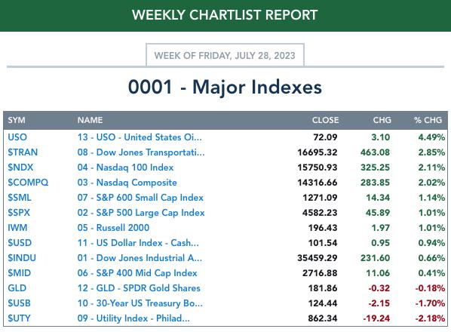This screenshot has height=332, width=451.
Task: Sort by the CLOSE column header
Action: (x=326, y=120)
